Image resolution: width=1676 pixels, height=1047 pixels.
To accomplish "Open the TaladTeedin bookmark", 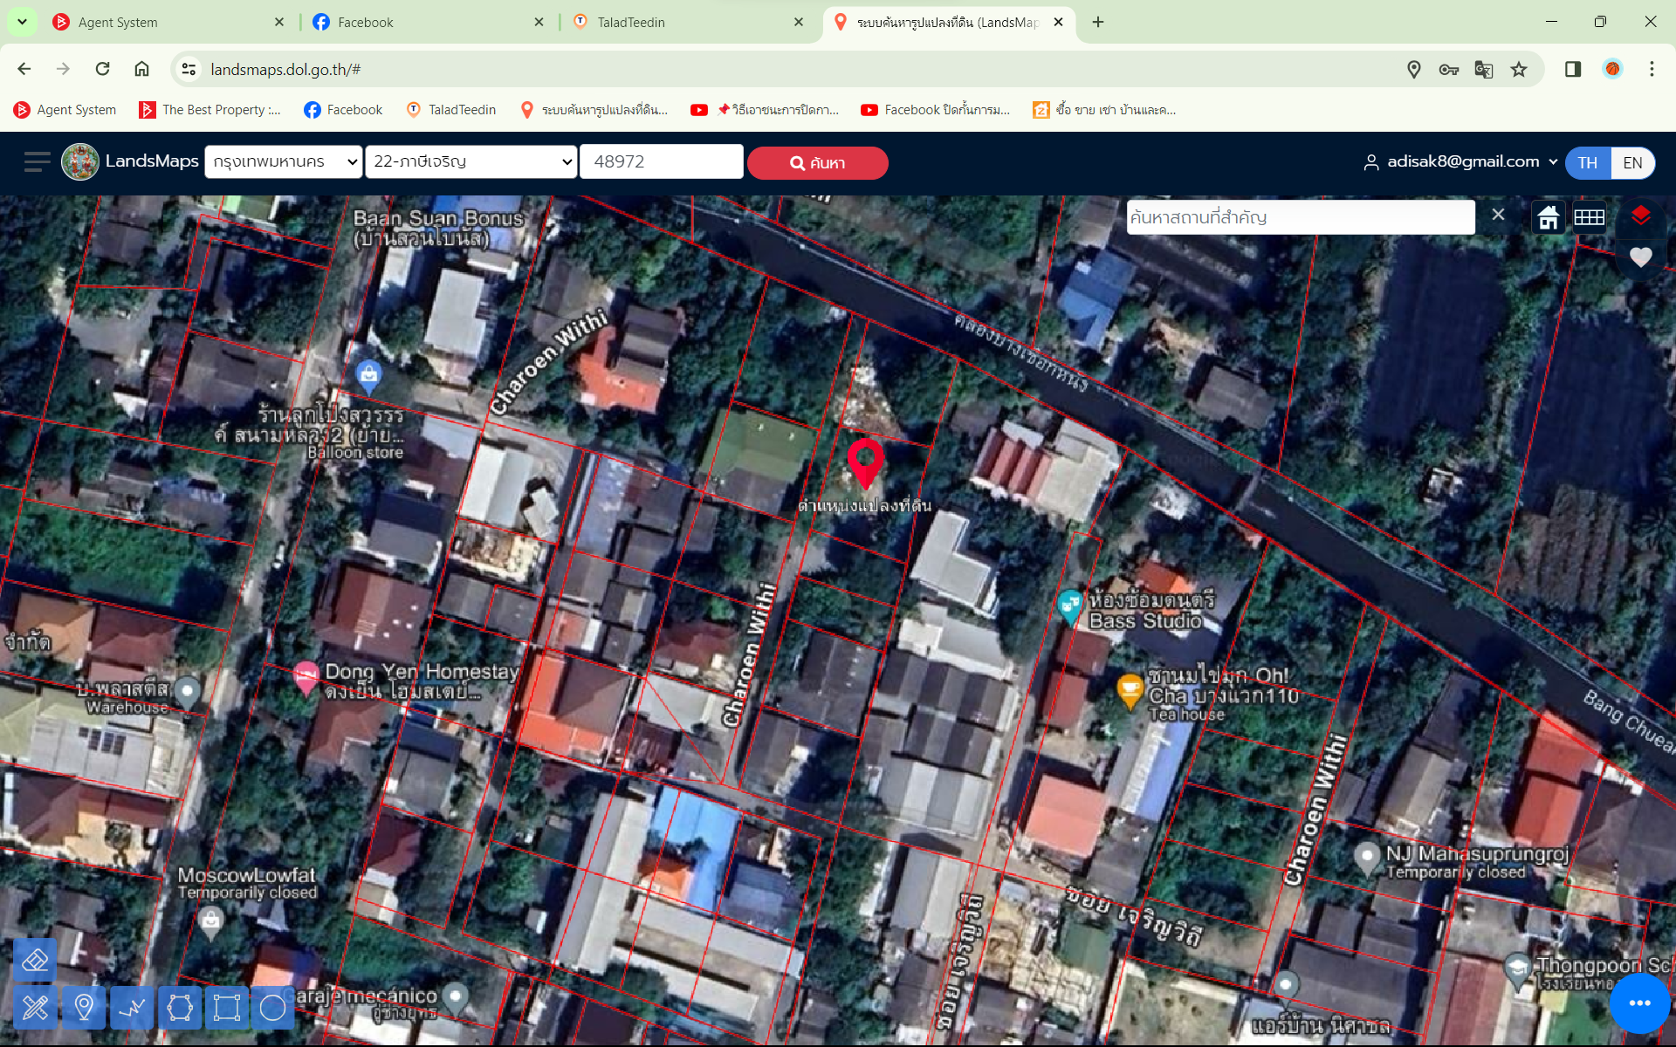I will 451,110.
